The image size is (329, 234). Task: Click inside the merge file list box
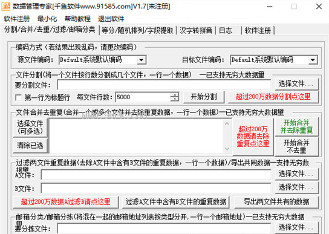(x=136, y=136)
